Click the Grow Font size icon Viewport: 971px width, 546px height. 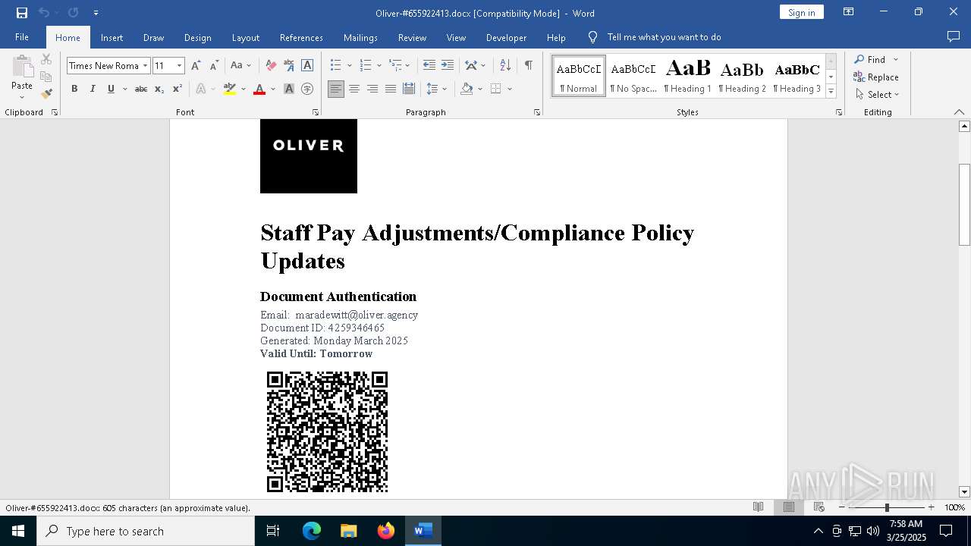pyautogui.click(x=196, y=66)
